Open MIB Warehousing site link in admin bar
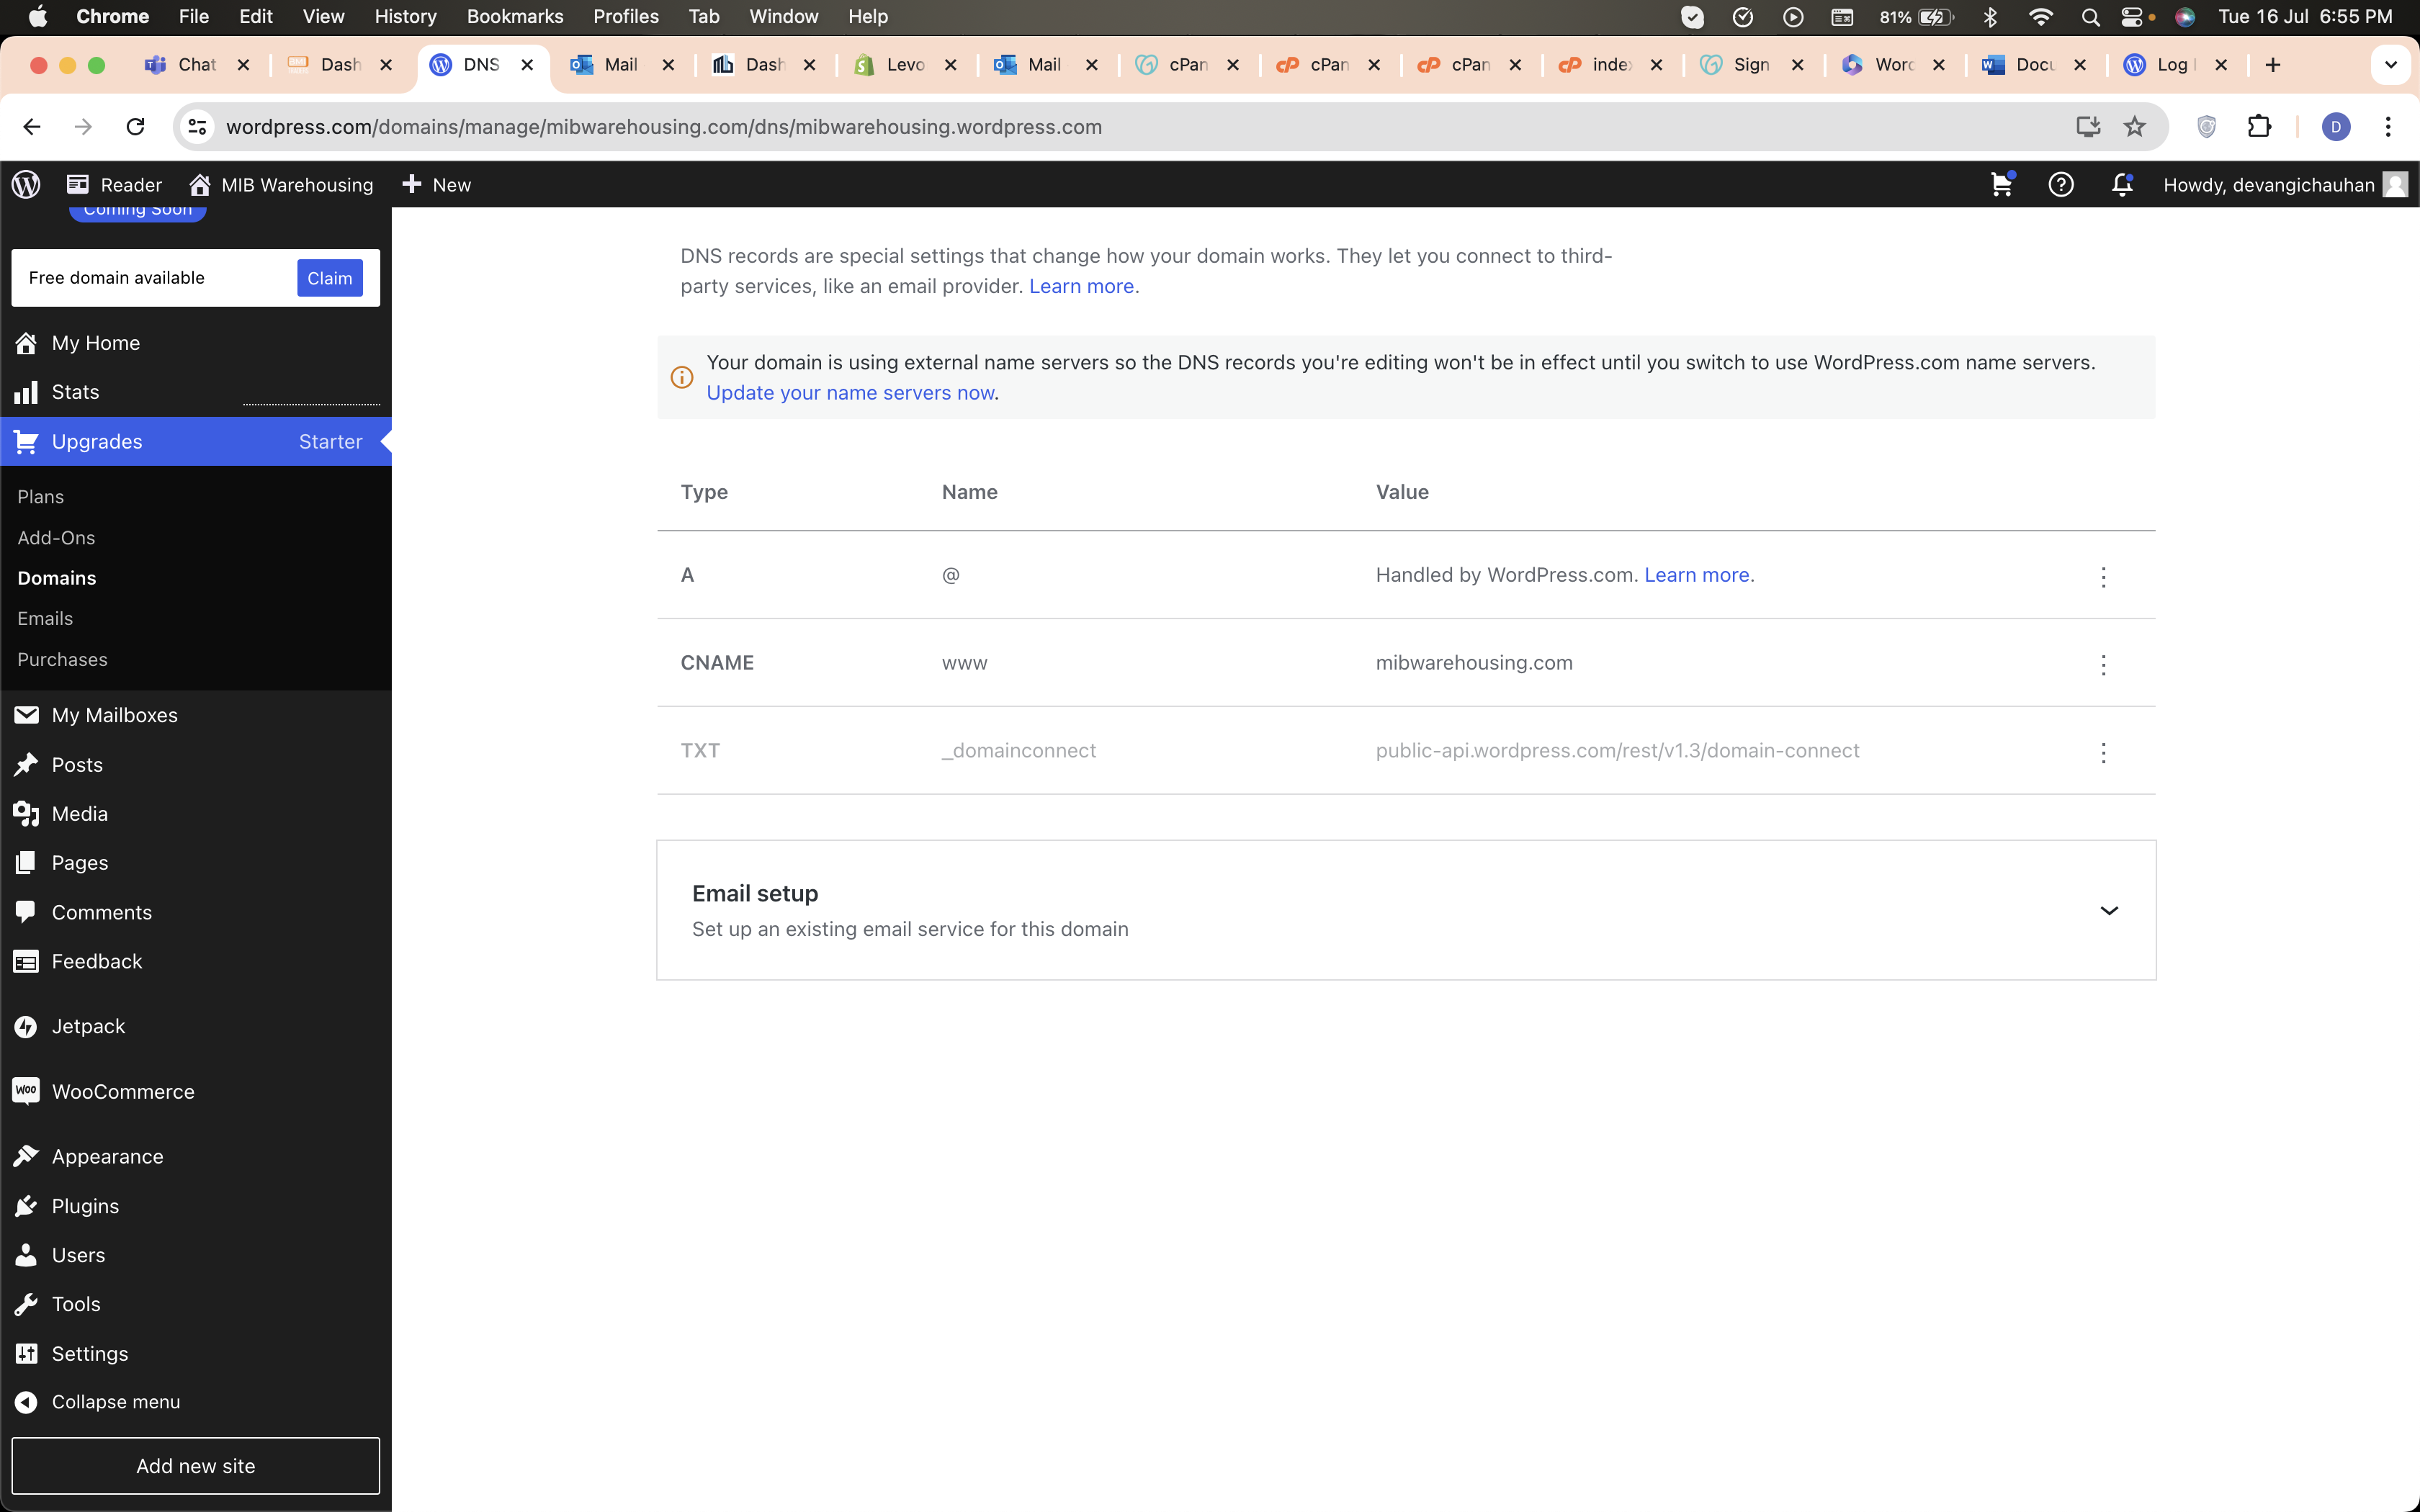2420x1512 pixels. pos(281,185)
